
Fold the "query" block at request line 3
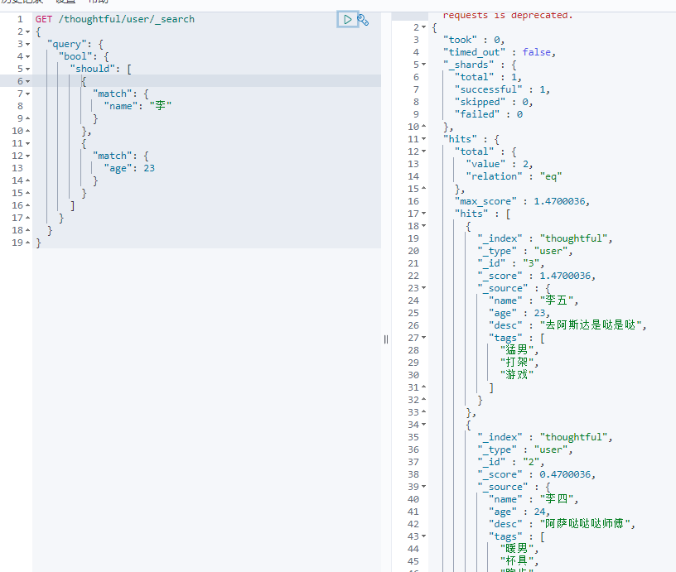tap(28, 45)
